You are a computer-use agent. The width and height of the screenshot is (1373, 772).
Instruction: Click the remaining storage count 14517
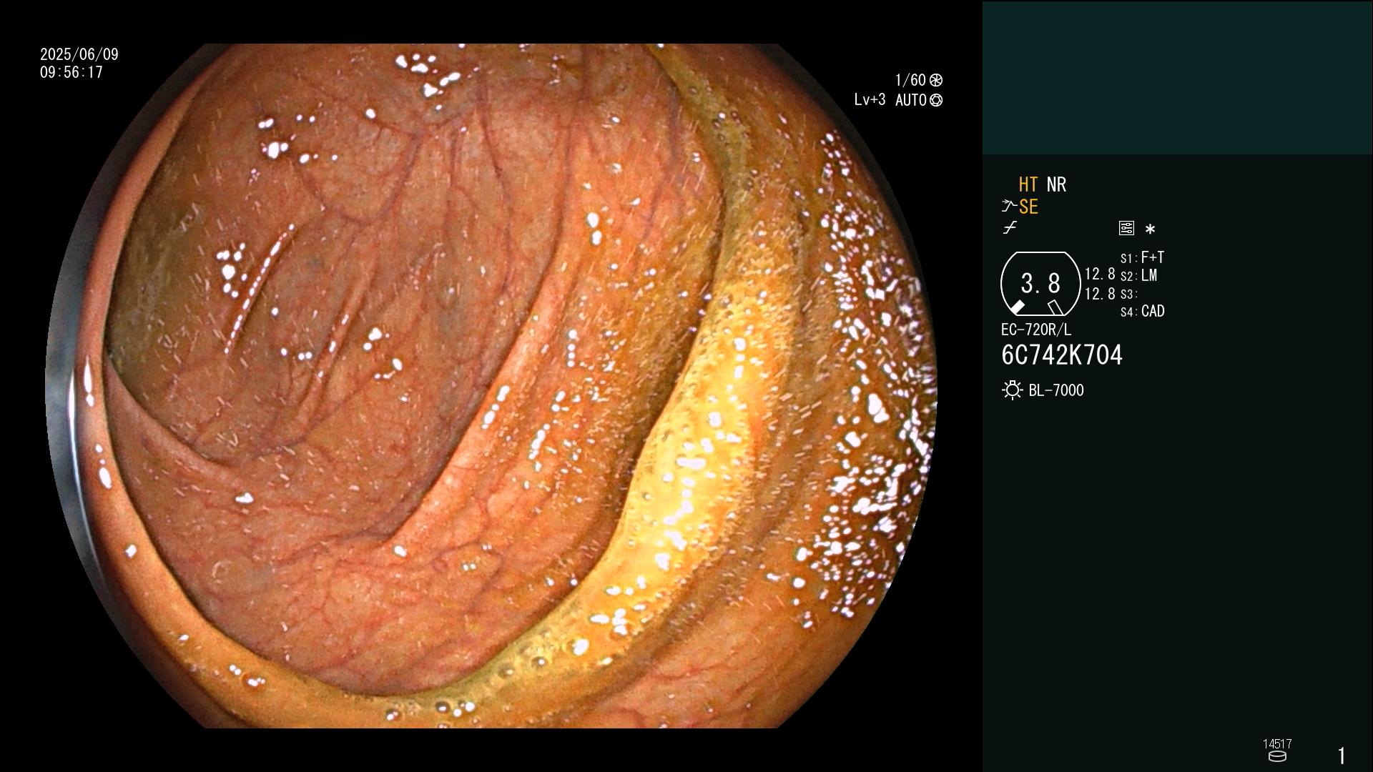coord(1277,744)
